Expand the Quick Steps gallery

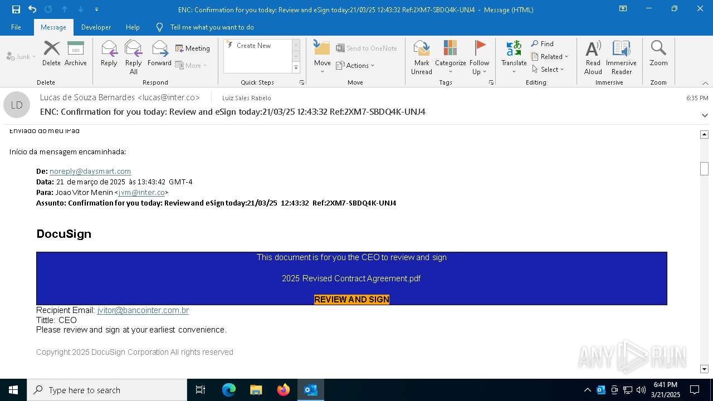(296, 68)
